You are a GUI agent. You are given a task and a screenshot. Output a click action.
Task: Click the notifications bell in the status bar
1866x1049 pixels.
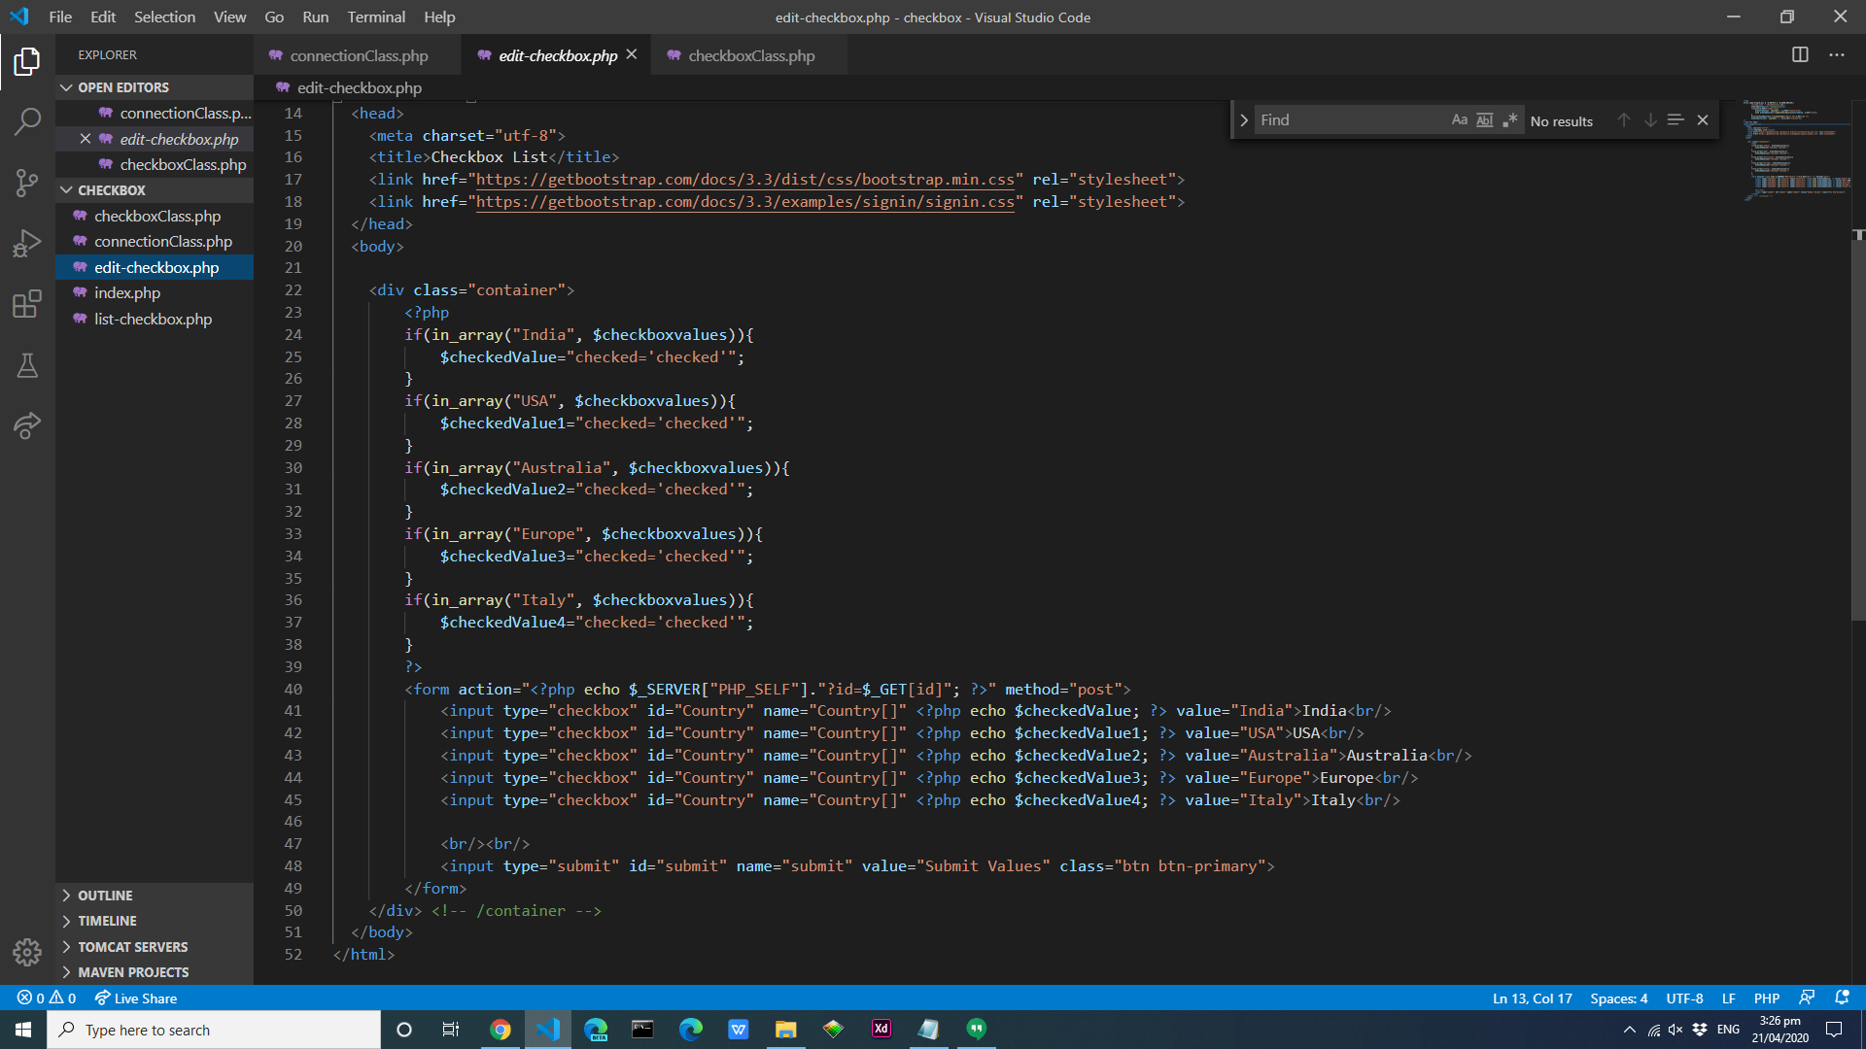1842,998
